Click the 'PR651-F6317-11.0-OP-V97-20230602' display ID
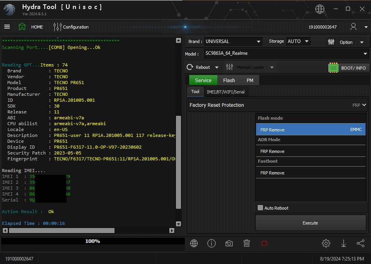Viewport: 371px width, 264px height. 98,147
